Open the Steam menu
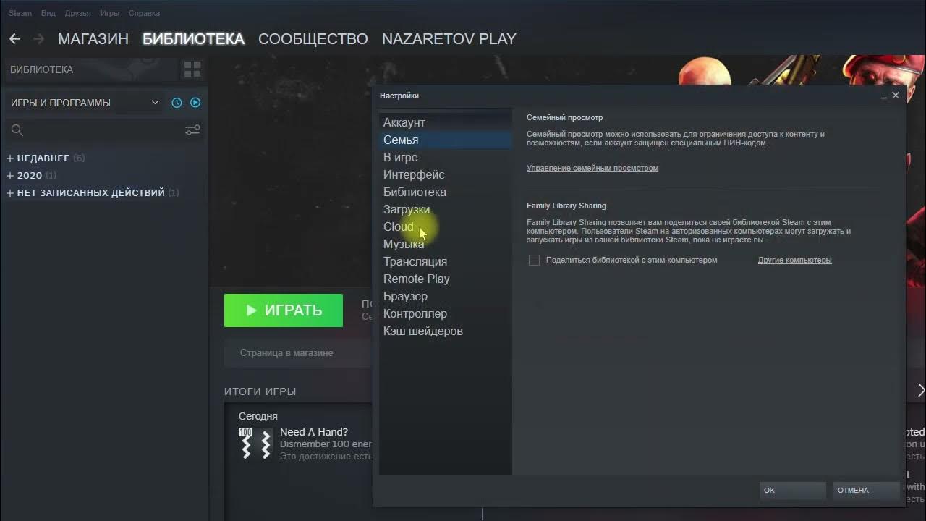Screen dimensions: 926x521 [x=20, y=13]
